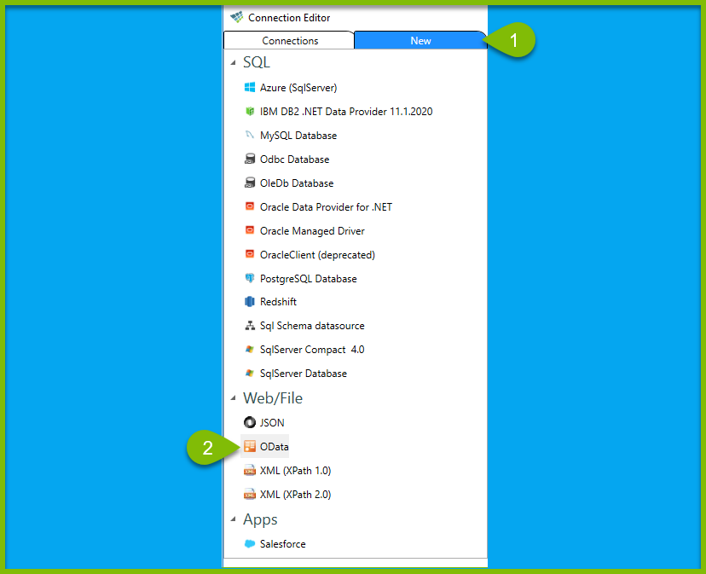Image resolution: width=706 pixels, height=574 pixels.
Task: Click the SQL group heading
Action: 256,62
